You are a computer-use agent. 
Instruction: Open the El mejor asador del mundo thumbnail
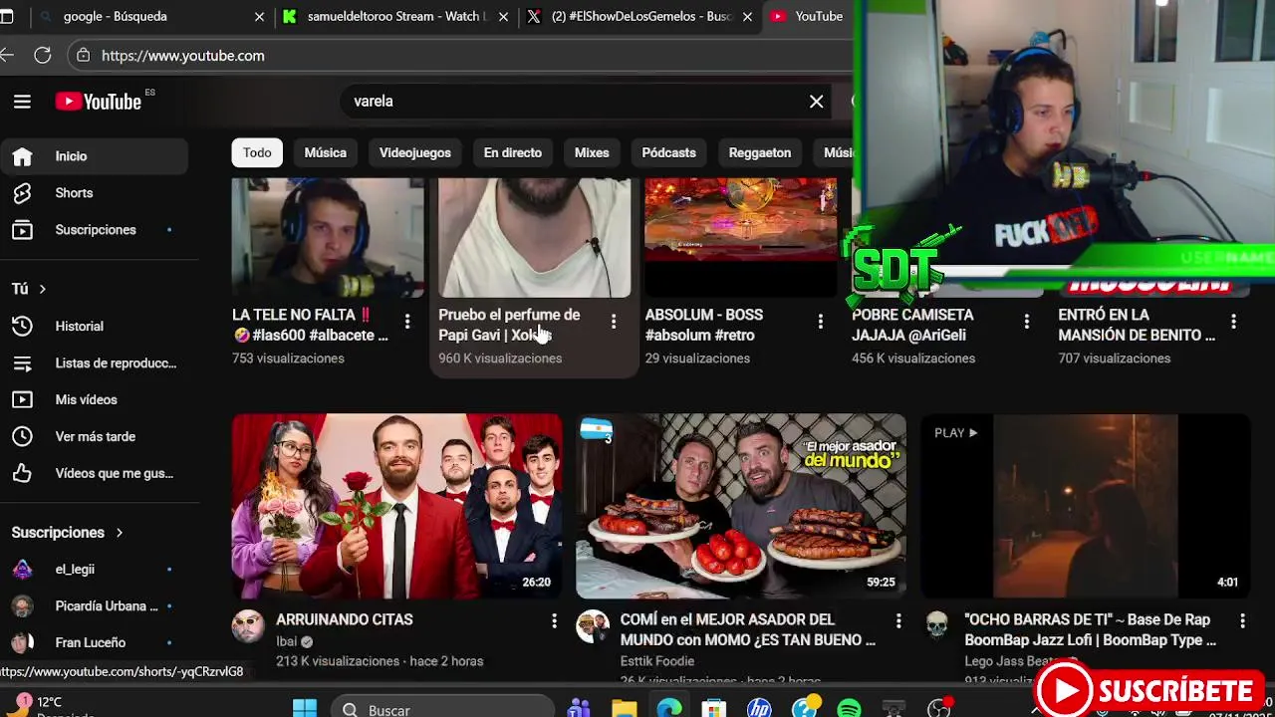(x=741, y=506)
